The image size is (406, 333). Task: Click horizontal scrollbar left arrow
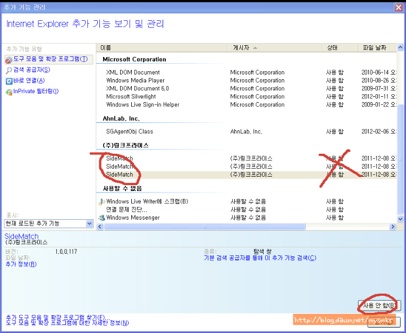point(100,227)
